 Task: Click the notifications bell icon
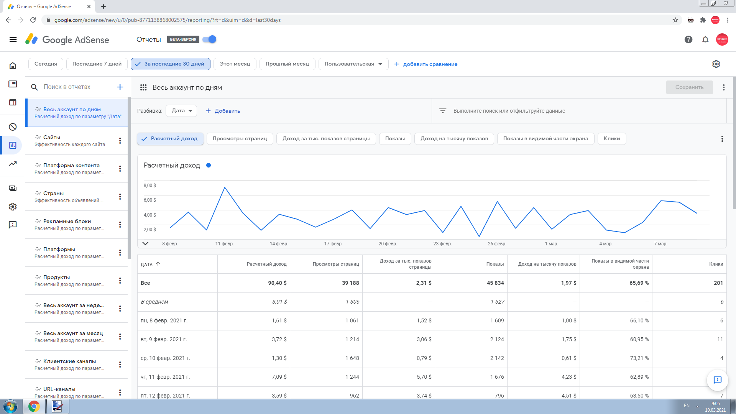point(705,39)
